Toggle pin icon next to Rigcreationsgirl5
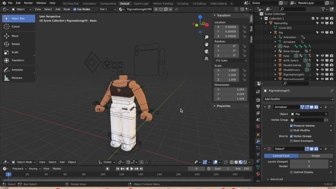The width and height of the screenshot is (336, 189). click(x=331, y=91)
